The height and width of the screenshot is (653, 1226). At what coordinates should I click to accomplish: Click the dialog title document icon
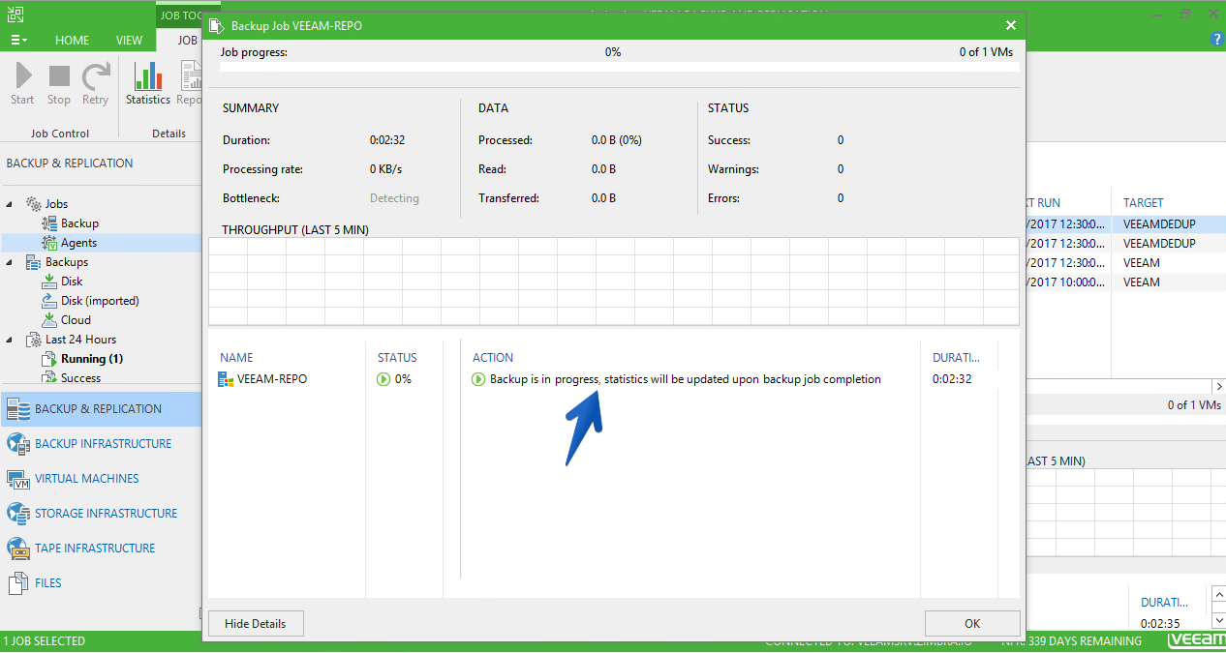pyautogui.click(x=216, y=25)
